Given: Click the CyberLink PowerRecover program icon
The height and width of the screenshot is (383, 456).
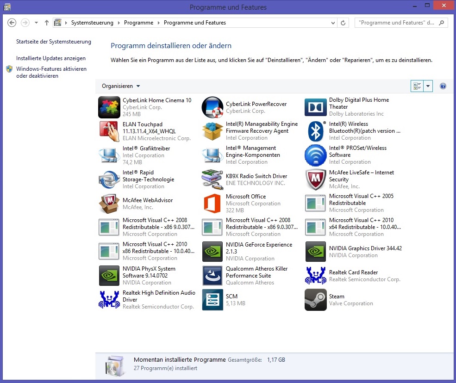Looking at the screenshot, I should point(212,107).
